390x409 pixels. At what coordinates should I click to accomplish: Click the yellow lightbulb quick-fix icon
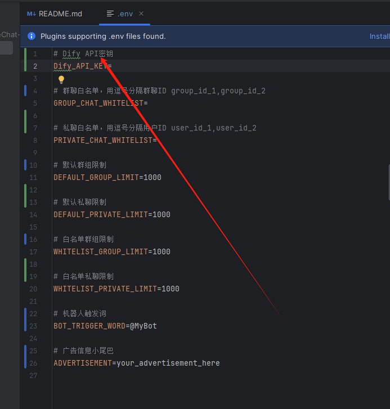tap(62, 79)
